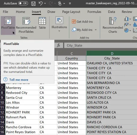Select column C header

pyautogui.click(x=72, y=53)
